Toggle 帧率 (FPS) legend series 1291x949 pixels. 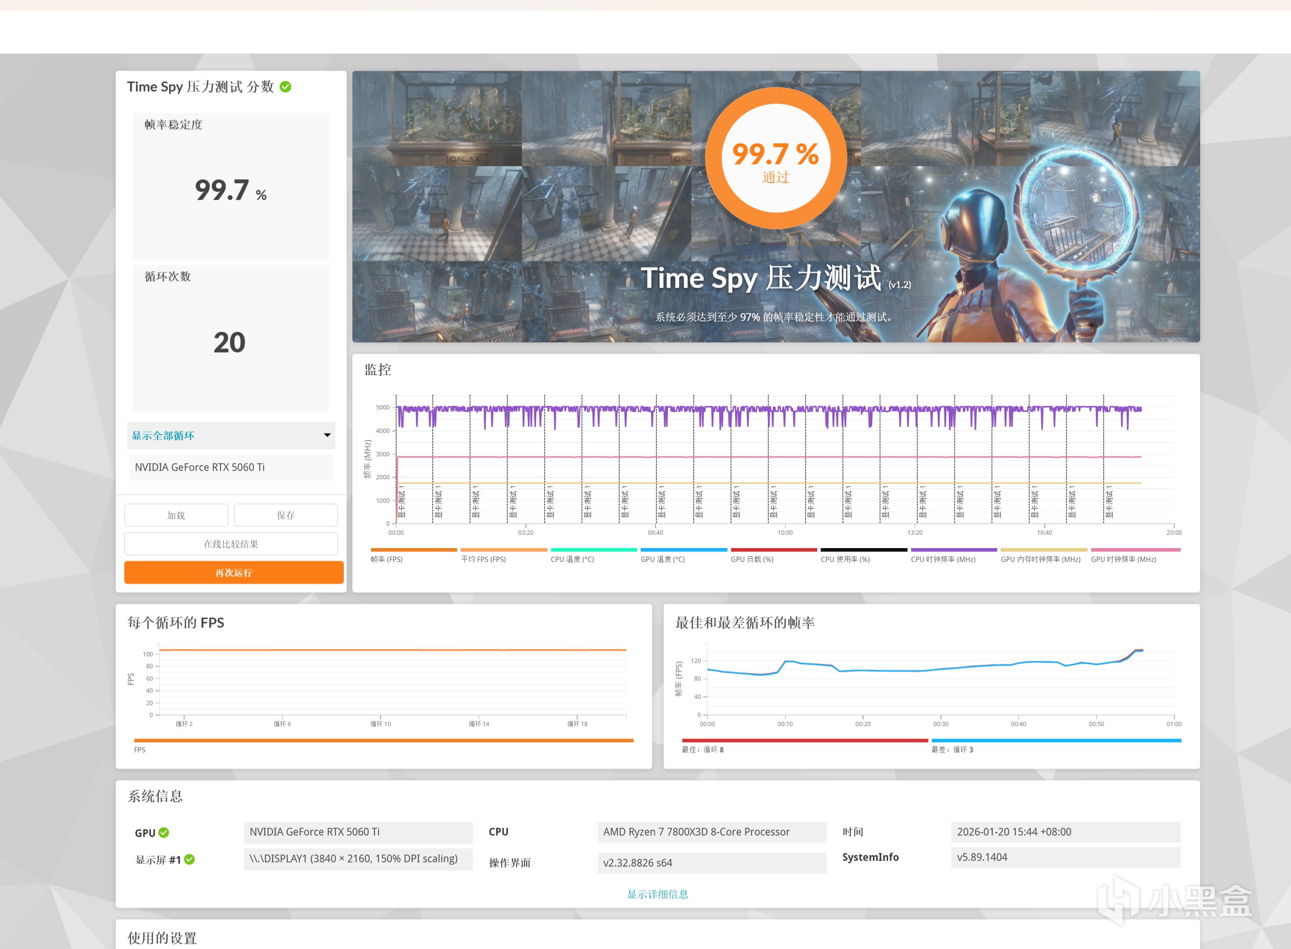point(387,559)
